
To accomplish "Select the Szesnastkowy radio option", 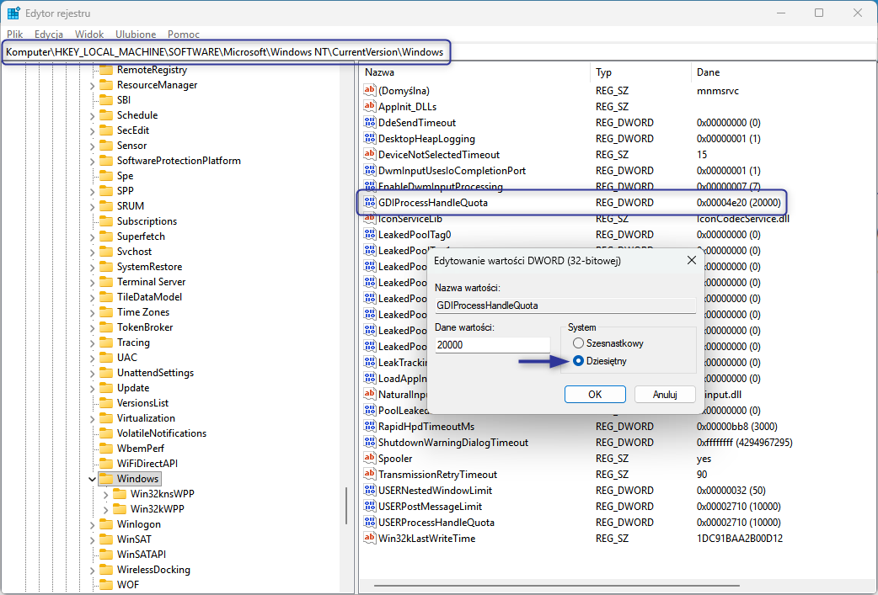I will coord(578,343).
